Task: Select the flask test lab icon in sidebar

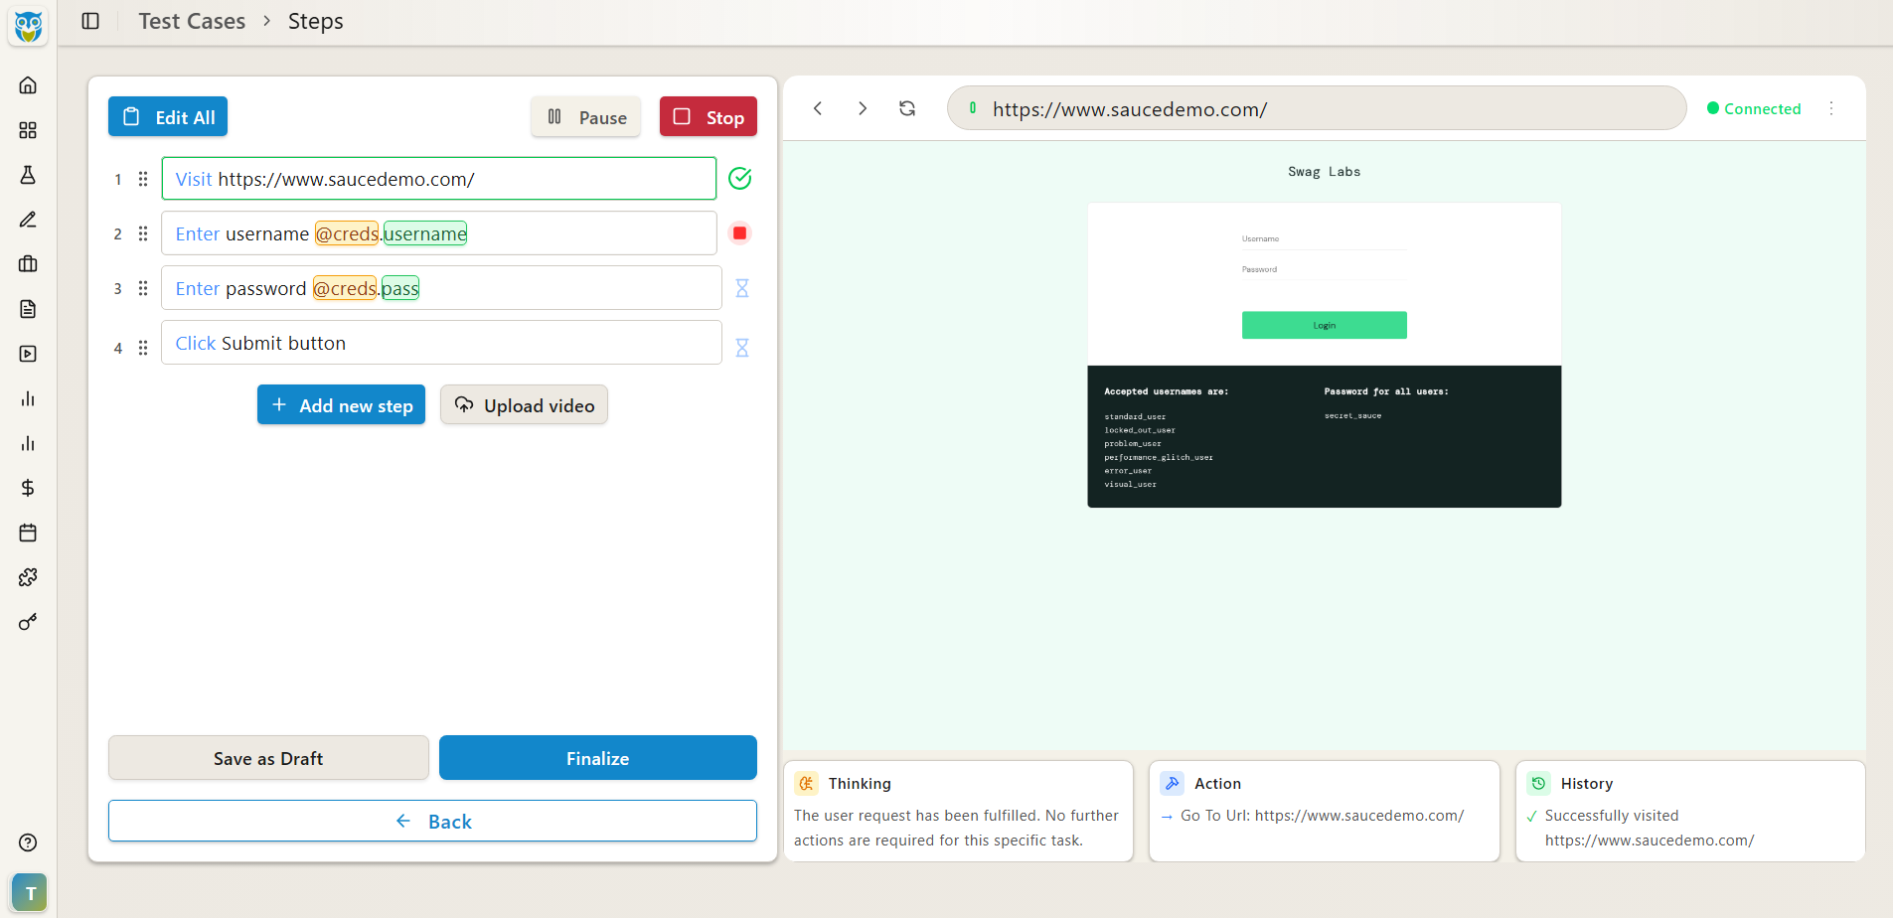Action: point(28,175)
